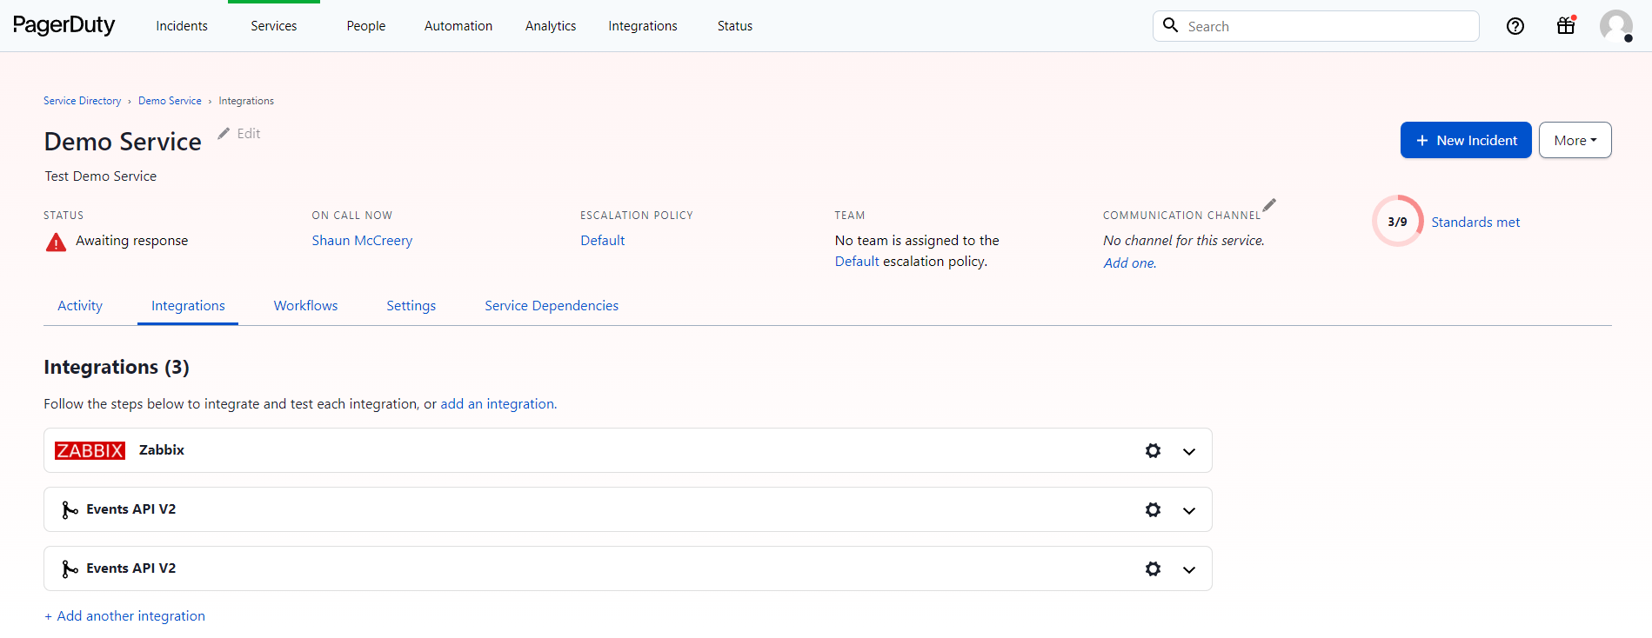Click the search magnifier icon
This screenshot has width=1652, height=638.
coord(1171,25)
